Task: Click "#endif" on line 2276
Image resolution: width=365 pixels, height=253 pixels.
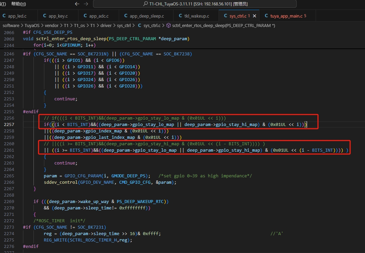Action: 31,247
